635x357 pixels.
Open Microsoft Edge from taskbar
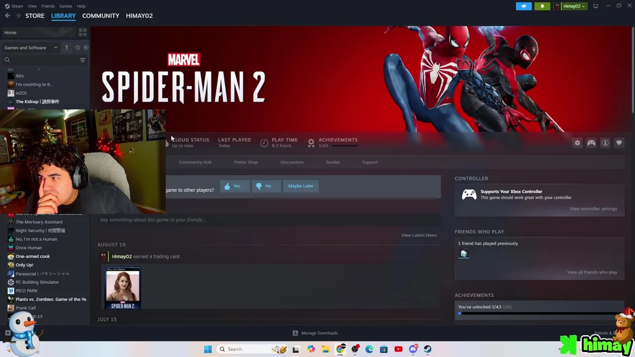click(369, 349)
